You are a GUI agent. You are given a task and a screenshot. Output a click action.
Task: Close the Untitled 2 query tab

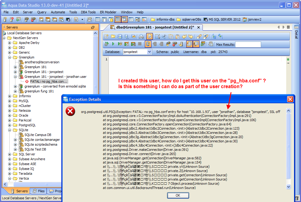(x=199, y=27)
